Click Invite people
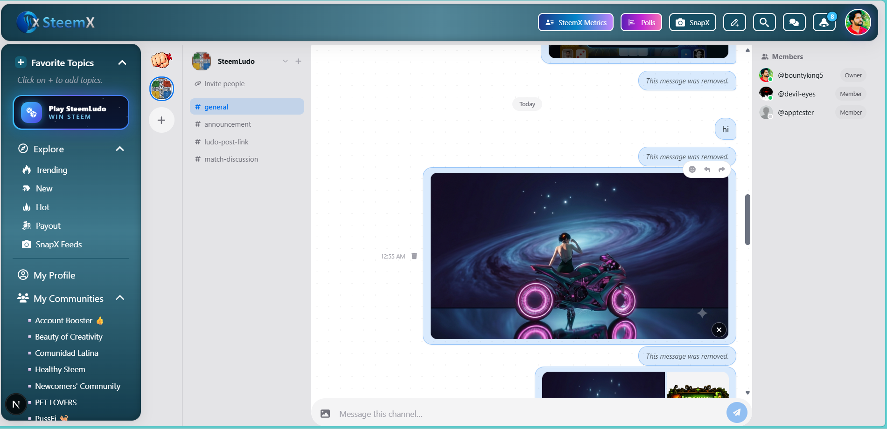 pos(220,84)
